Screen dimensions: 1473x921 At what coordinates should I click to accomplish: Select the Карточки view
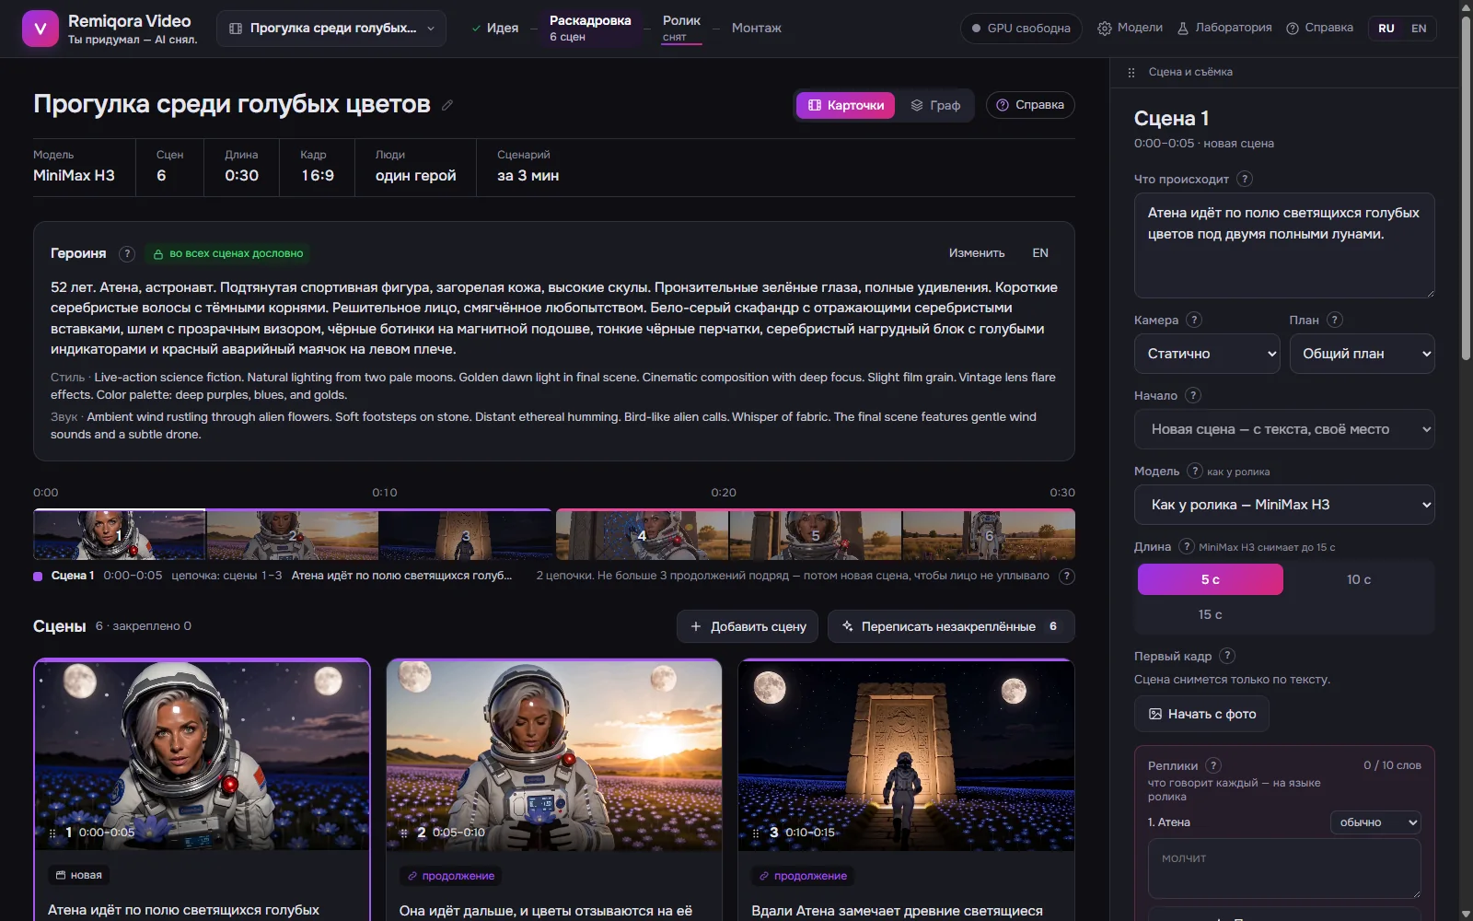845,105
